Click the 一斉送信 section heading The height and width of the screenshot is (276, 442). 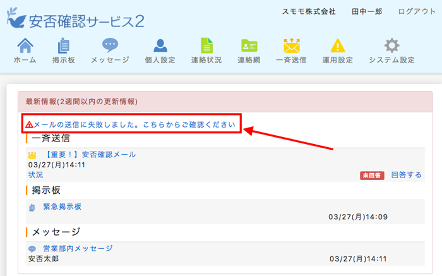click(51, 138)
